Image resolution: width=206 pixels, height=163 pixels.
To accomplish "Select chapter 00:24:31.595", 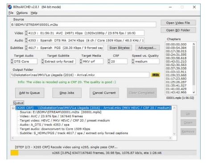I will (176, 55).
